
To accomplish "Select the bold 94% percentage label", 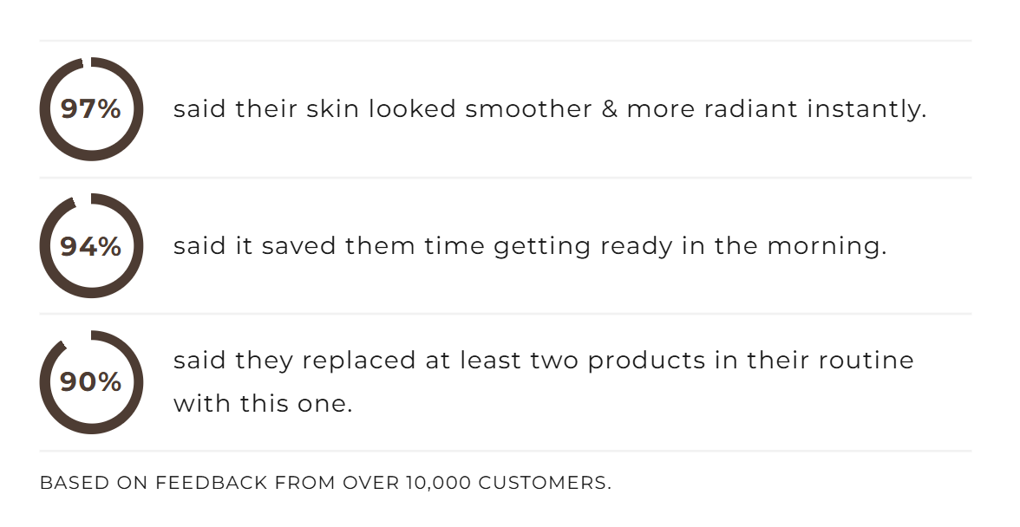I will pyautogui.click(x=91, y=247).
